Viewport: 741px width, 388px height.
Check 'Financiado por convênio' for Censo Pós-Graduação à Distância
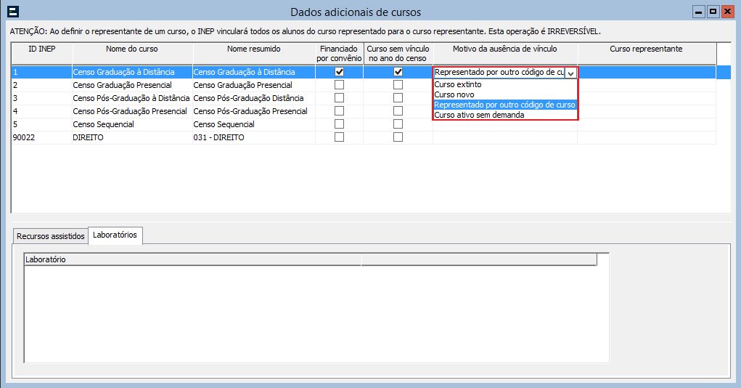tap(339, 98)
